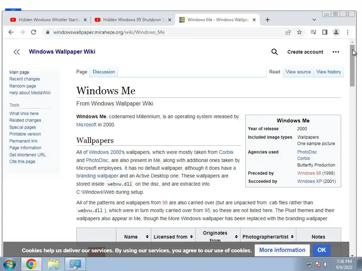Open the File Explorer taskbar icon

pyautogui.click(x=53, y=264)
